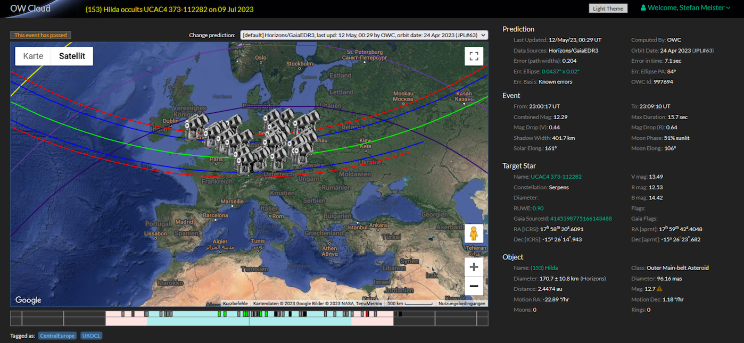Image resolution: width=744 pixels, height=343 pixels.
Task: Zoom out on the map
Action: point(474,286)
